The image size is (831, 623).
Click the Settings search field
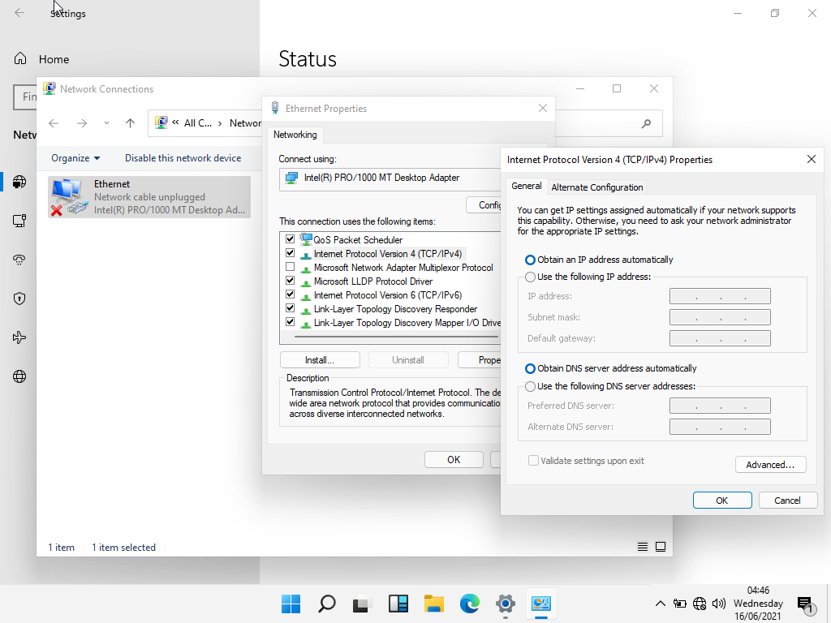coord(25,97)
